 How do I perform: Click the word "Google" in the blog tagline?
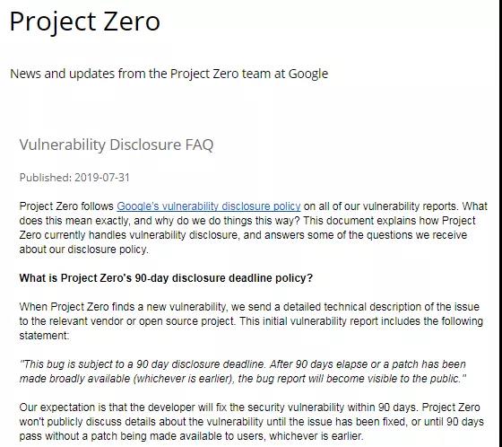[x=308, y=74]
